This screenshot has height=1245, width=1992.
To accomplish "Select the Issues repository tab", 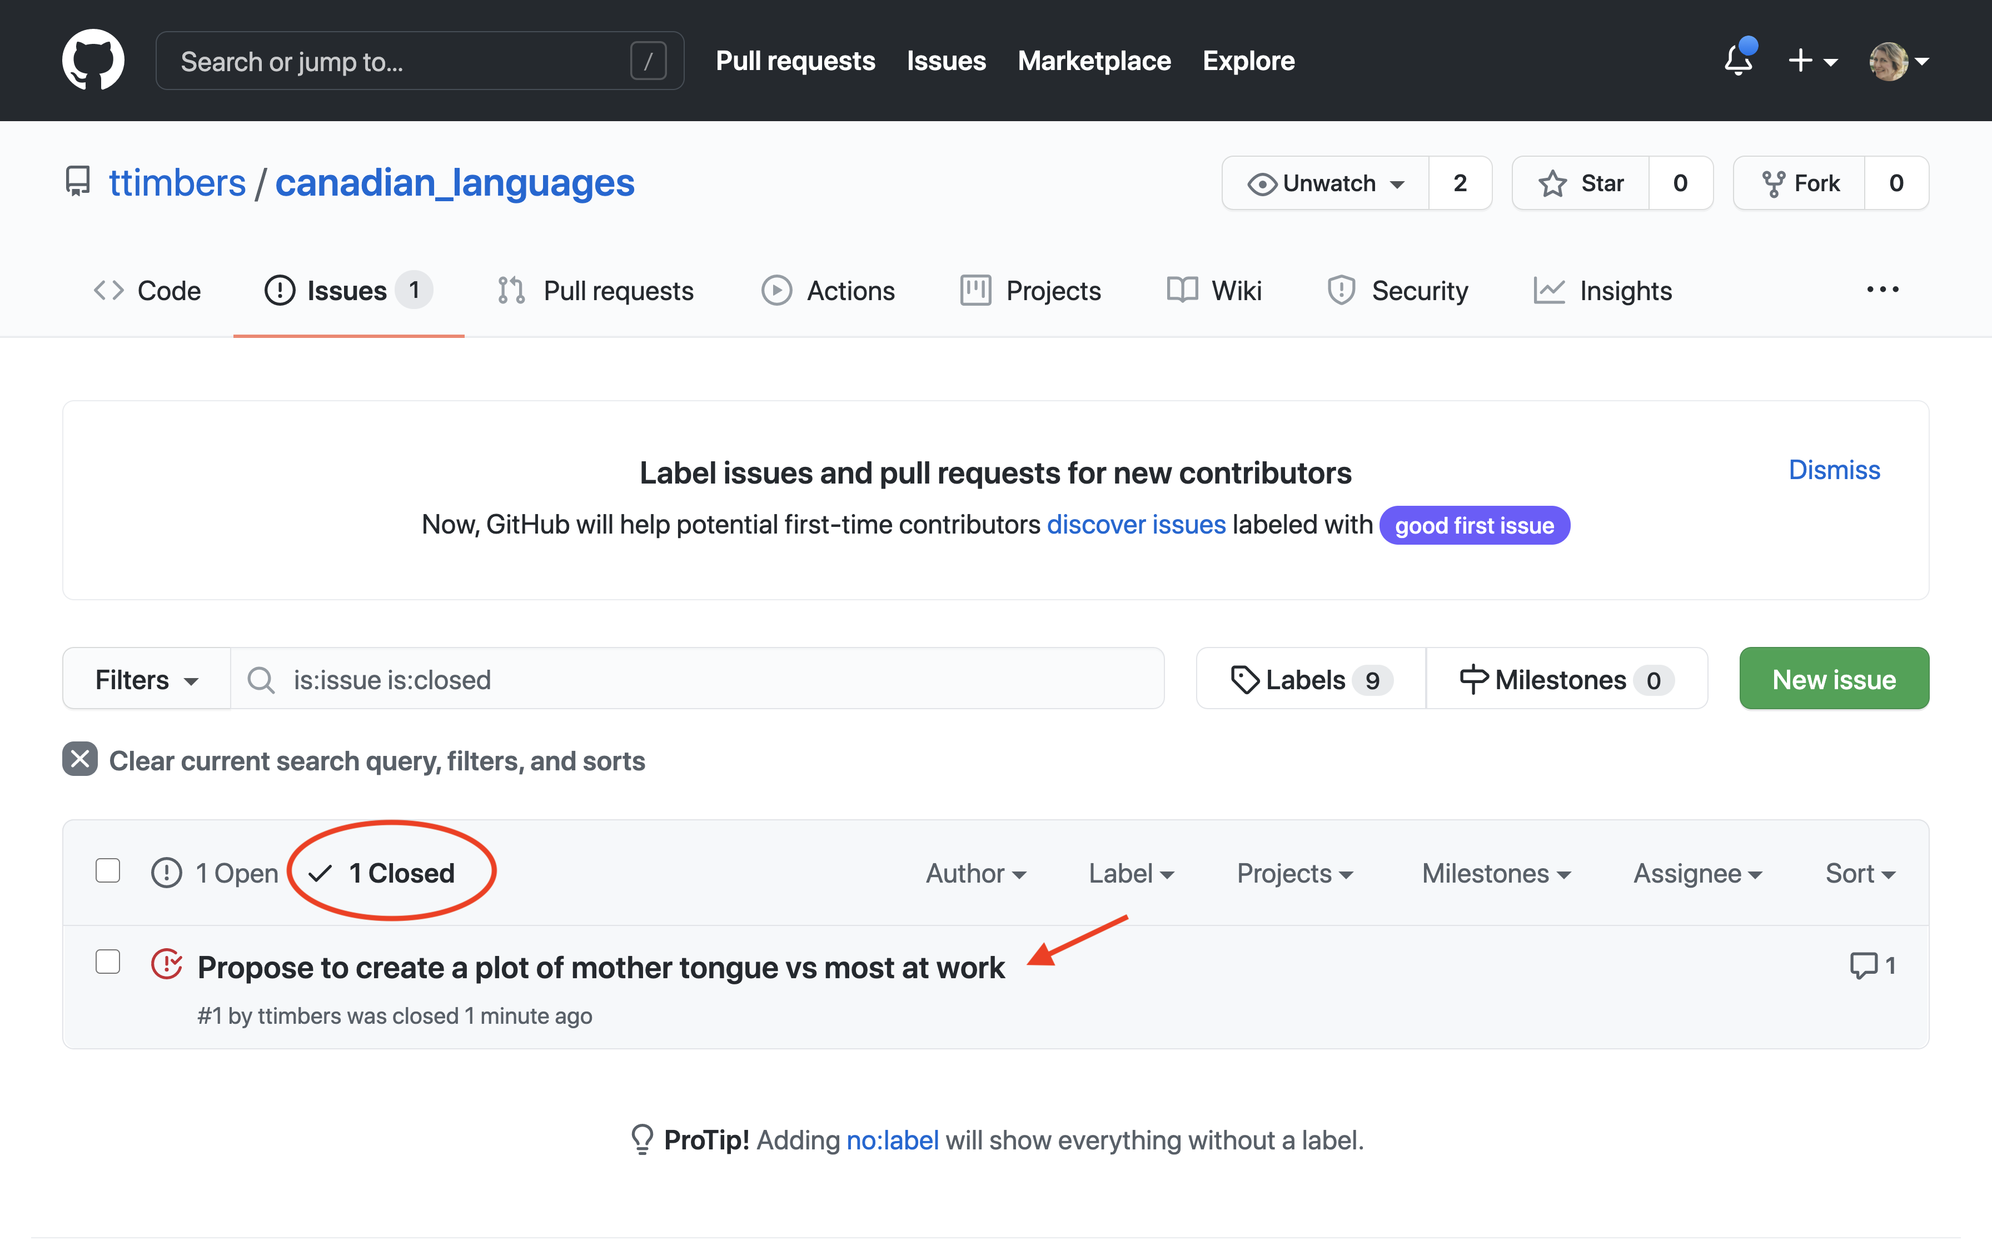I will (x=348, y=291).
